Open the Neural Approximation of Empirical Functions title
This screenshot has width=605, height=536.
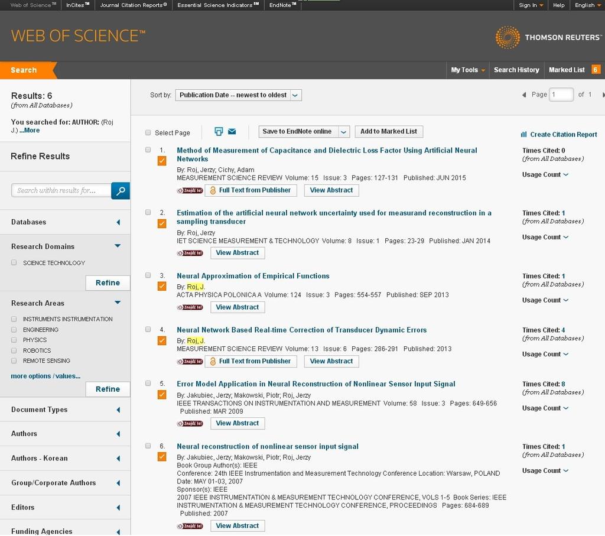[253, 277]
